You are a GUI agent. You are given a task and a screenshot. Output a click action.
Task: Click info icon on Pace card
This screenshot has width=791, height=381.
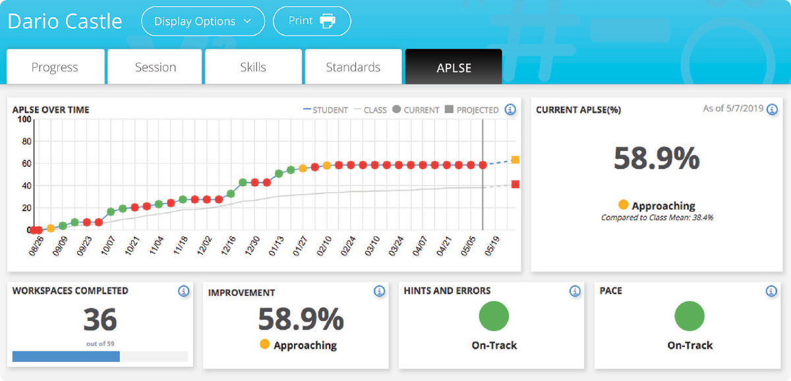click(x=771, y=291)
